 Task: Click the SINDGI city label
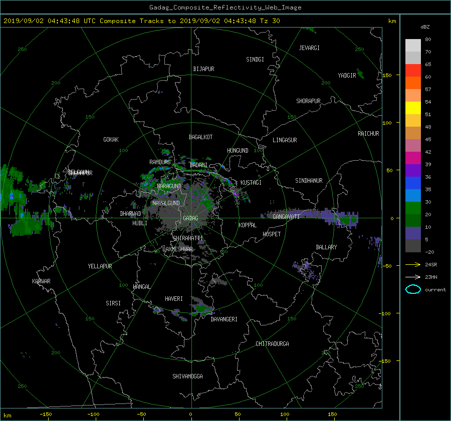(x=255, y=60)
